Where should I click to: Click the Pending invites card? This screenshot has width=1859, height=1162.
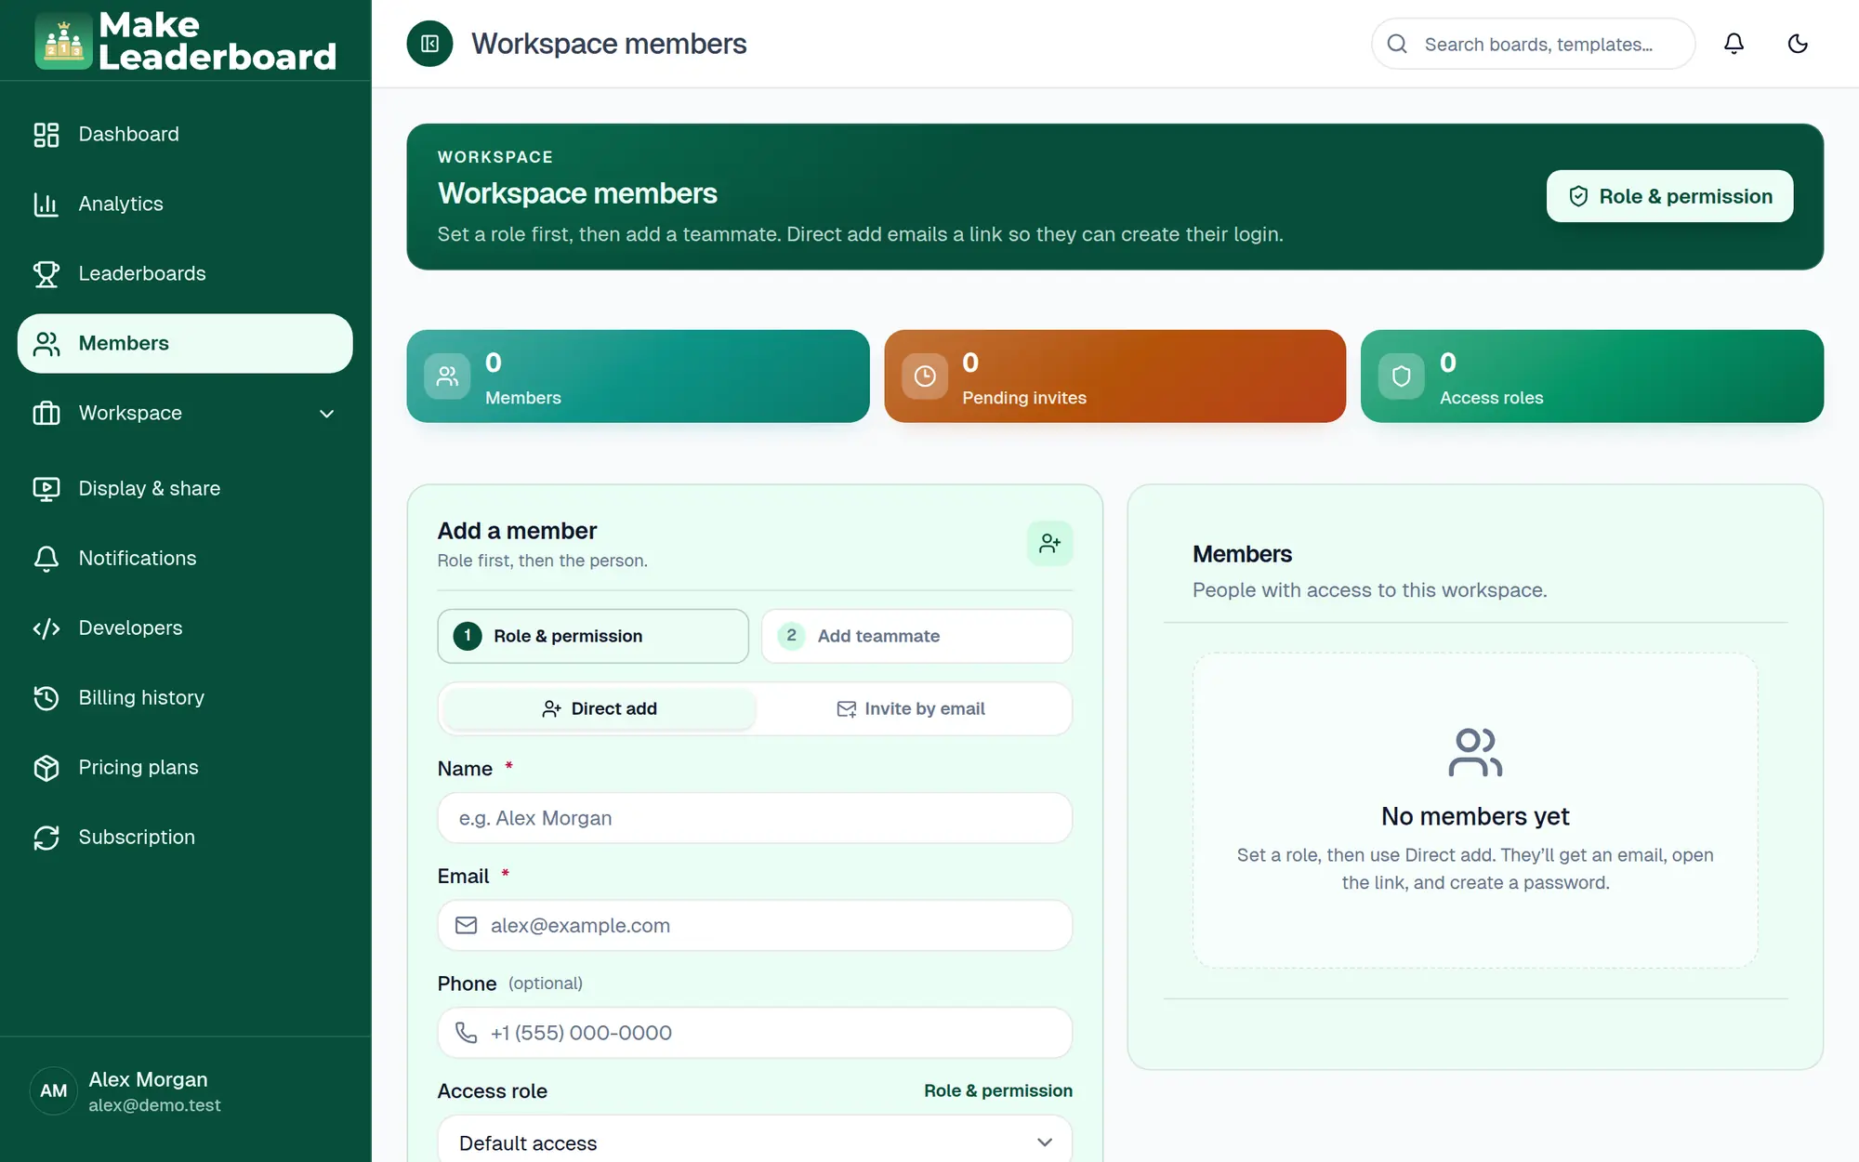(1114, 376)
